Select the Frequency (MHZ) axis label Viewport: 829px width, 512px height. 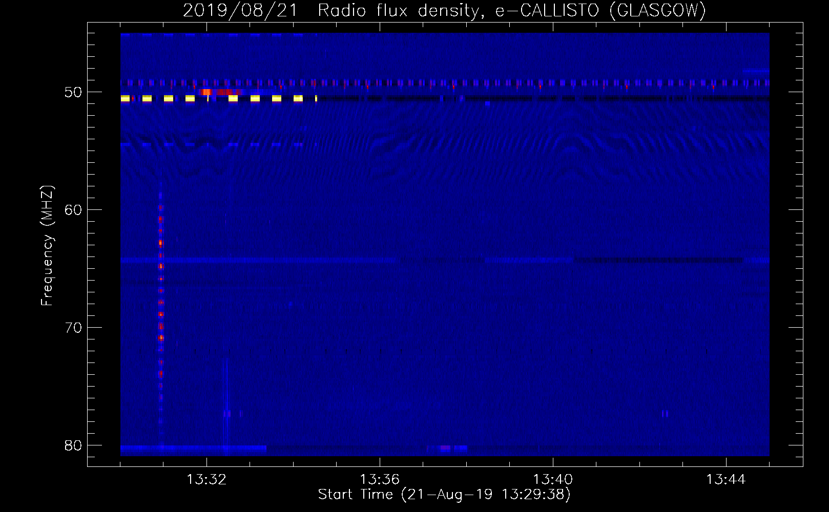tap(47, 246)
